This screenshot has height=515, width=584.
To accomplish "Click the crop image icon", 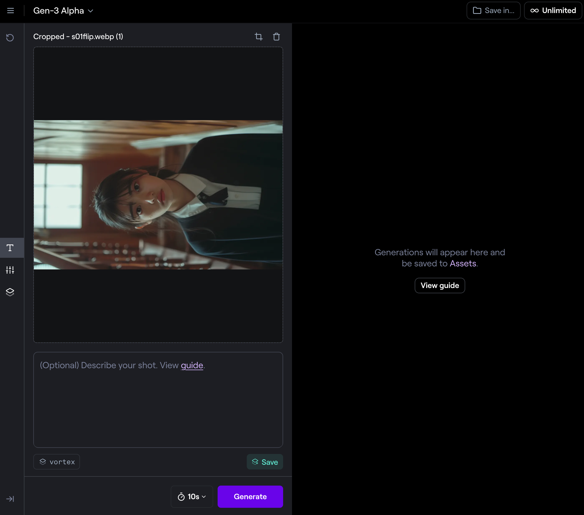I will pyautogui.click(x=259, y=37).
